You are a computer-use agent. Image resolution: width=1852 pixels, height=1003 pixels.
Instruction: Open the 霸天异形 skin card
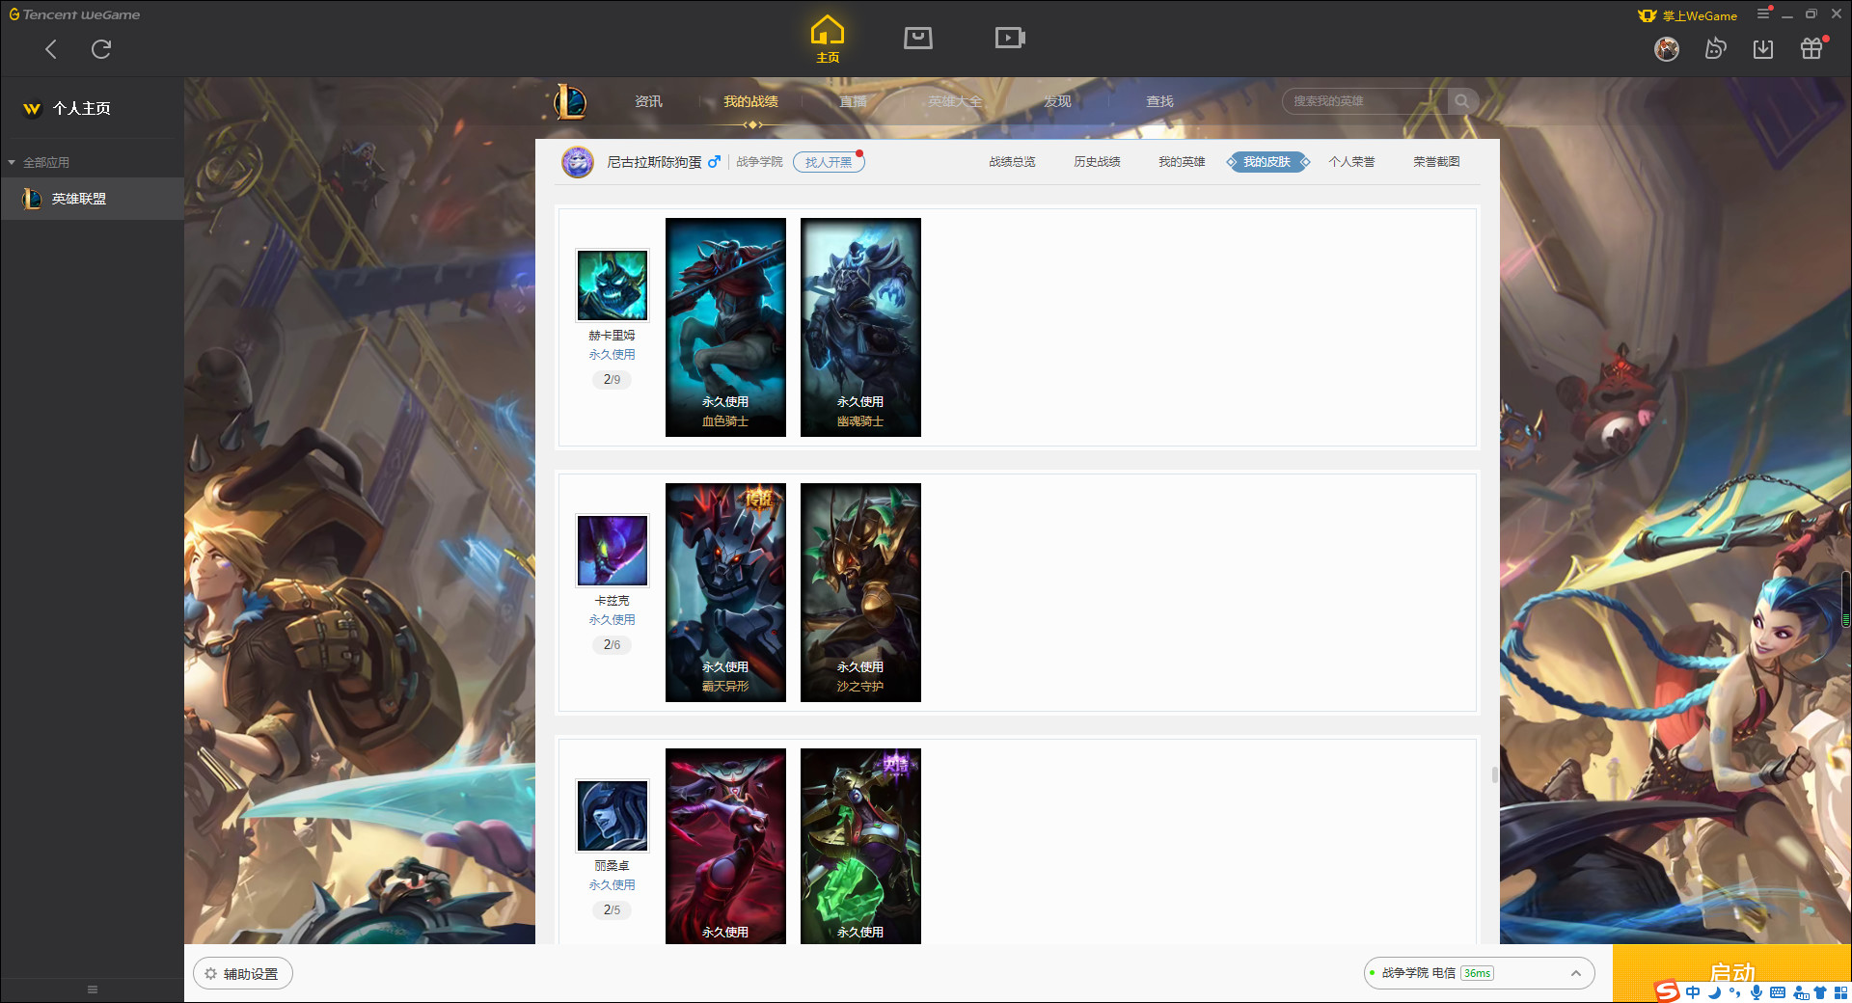[725, 592]
